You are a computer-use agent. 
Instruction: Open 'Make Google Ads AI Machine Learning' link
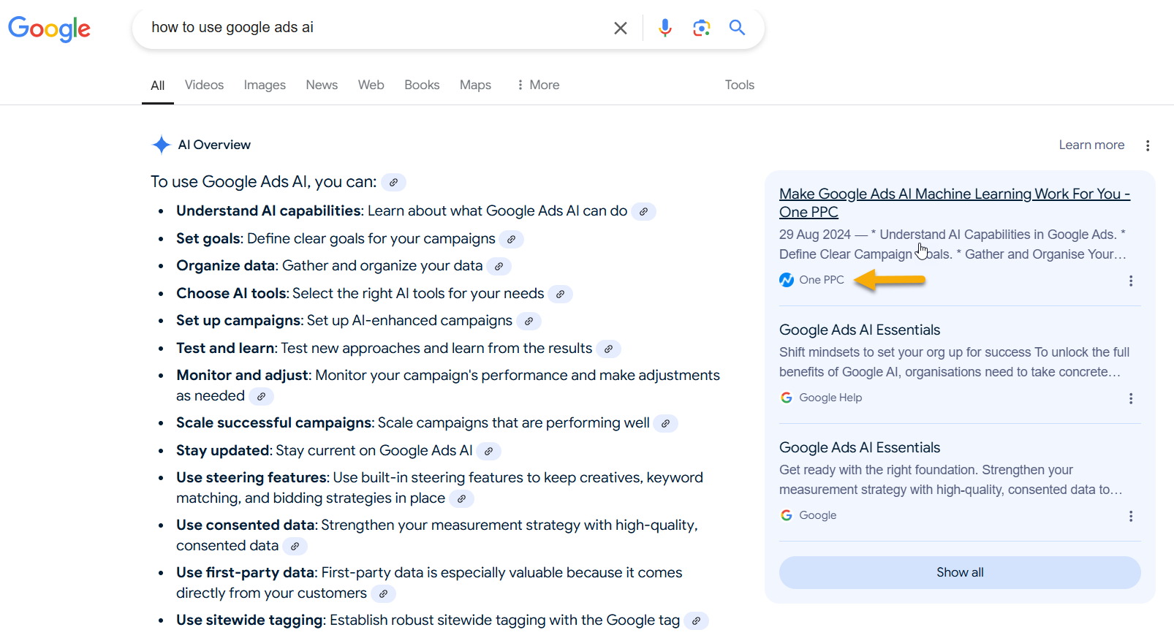point(954,202)
